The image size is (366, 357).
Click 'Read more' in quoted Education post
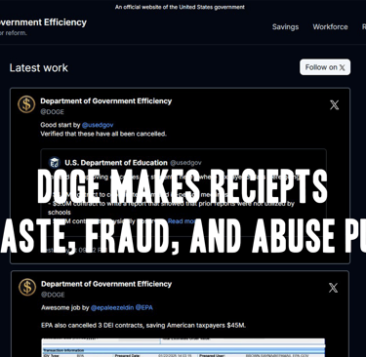click(x=182, y=221)
